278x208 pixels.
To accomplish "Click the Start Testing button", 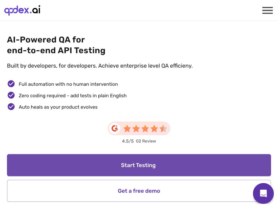I will point(139,165).
